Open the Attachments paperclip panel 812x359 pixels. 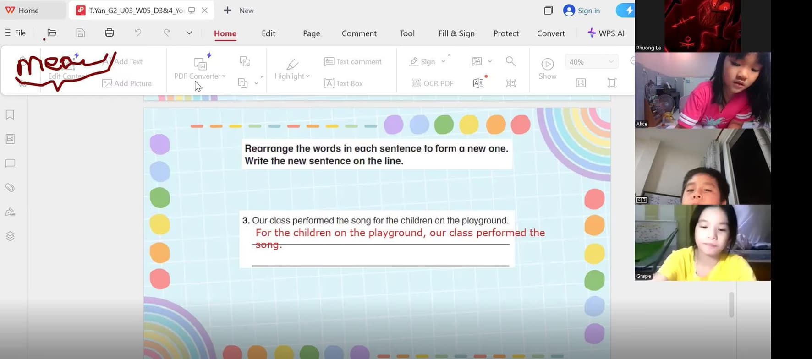coord(10,188)
